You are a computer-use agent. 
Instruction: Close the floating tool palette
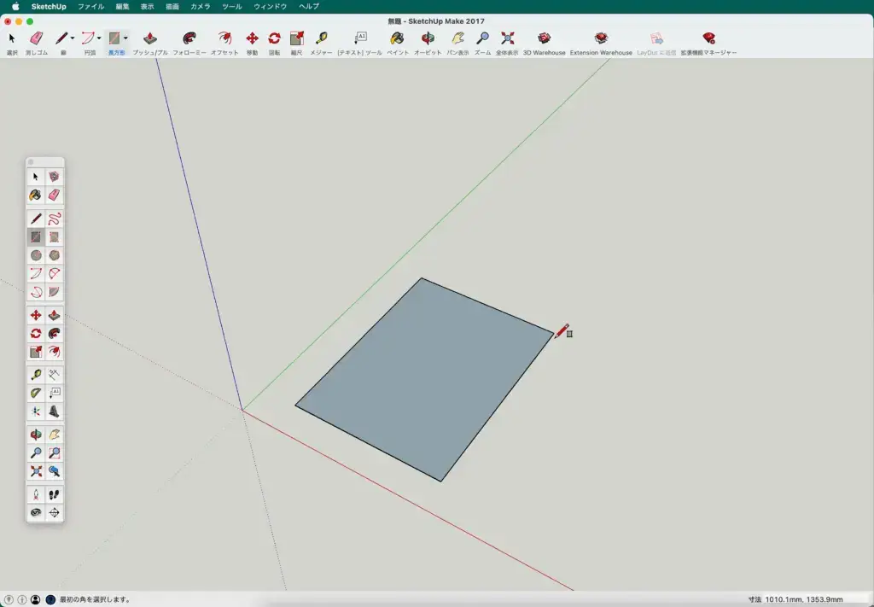[31, 162]
